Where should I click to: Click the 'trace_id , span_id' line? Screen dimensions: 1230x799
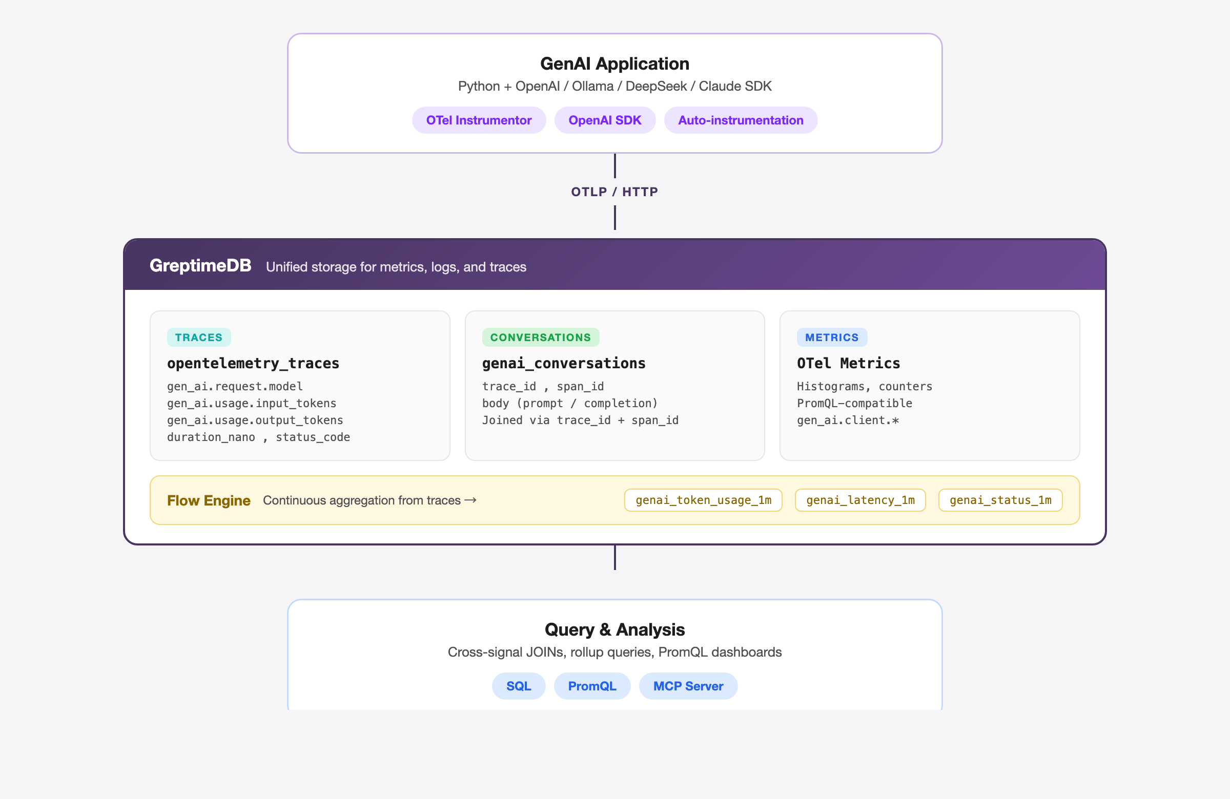(x=543, y=386)
